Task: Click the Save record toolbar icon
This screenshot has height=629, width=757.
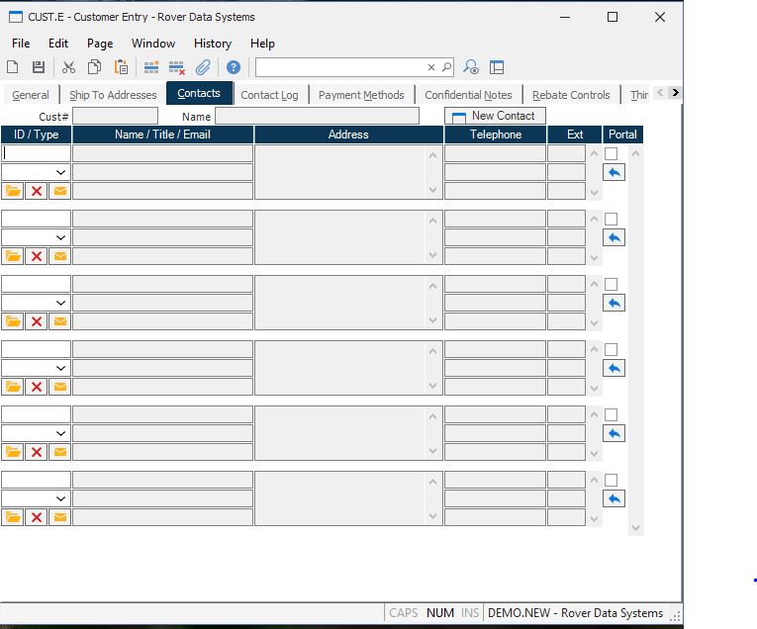Action: coord(39,67)
